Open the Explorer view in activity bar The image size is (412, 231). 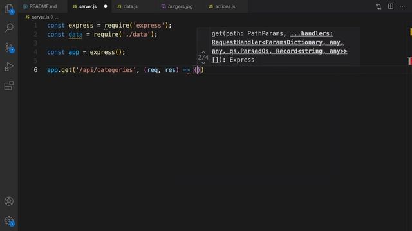coord(9,9)
